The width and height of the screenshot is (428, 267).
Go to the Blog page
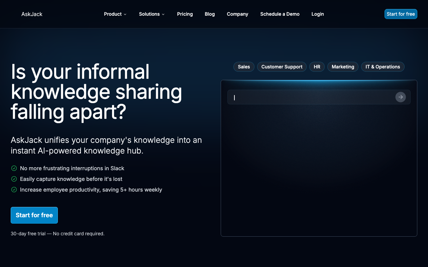tap(210, 14)
